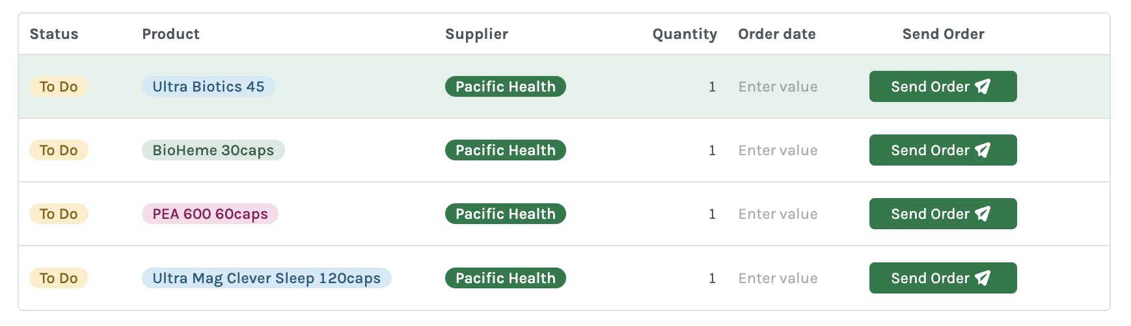This screenshot has height=326, width=1131.
Task: Click the PEA 600 60caps product tag
Action: pos(210,214)
